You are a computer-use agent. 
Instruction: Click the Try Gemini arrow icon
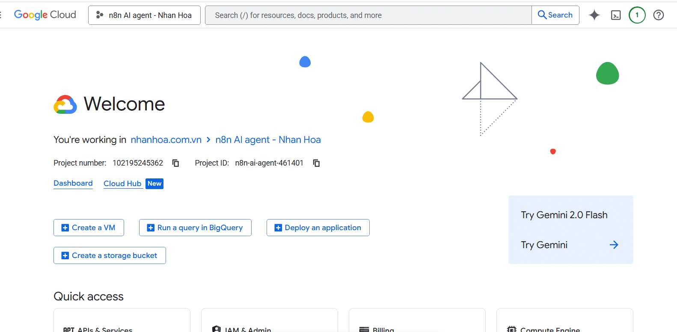click(x=614, y=245)
